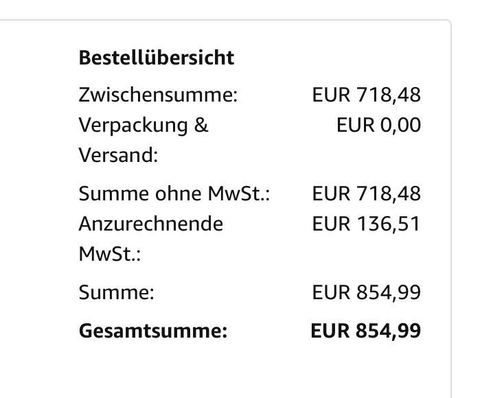
Task: Click the bold Gesamtsumme label
Action: pos(153,331)
